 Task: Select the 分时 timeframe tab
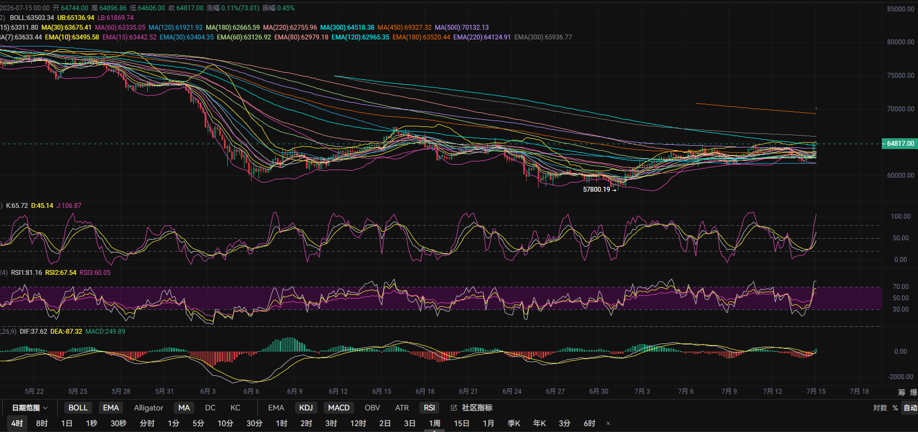147,423
